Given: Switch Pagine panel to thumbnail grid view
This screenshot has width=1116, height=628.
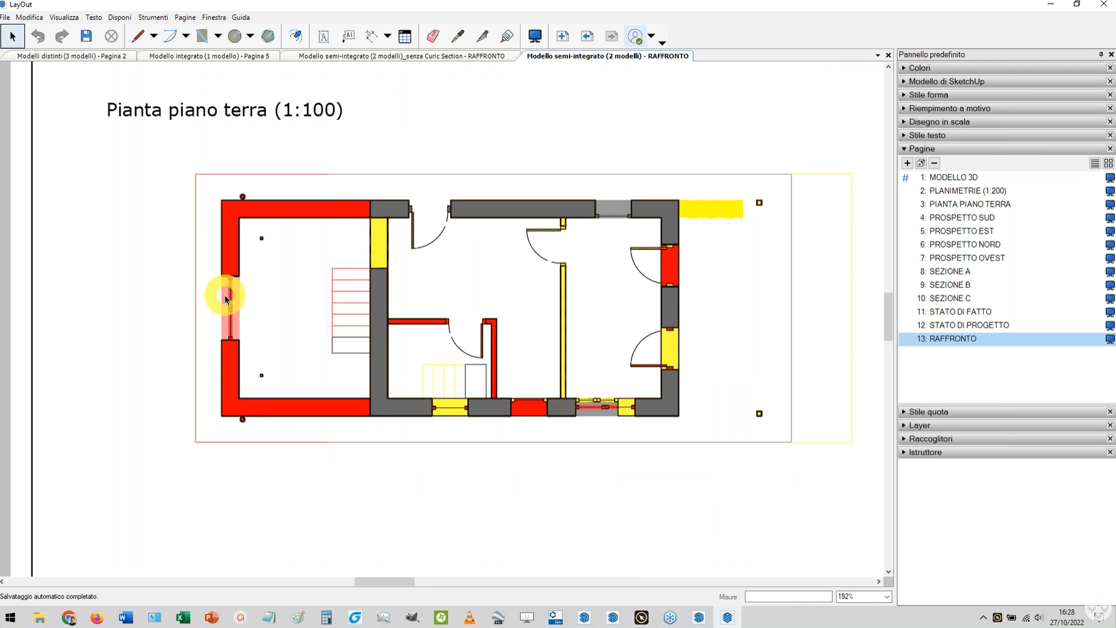Looking at the screenshot, I should tap(1108, 163).
